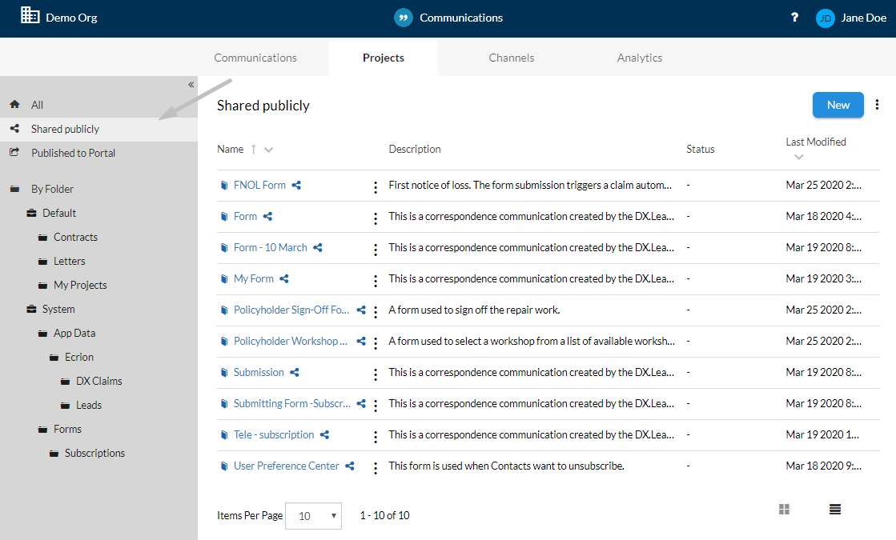The width and height of the screenshot is (896, 540).
Task: Open row actions menu for User Preference Center
Action: click(x=376, y=467)
